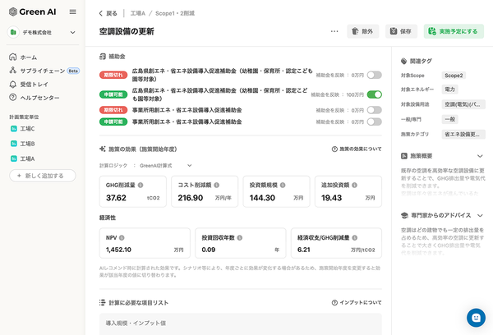Disable the enabled 100万円 subsidy toggle

[x=374, y=95]
